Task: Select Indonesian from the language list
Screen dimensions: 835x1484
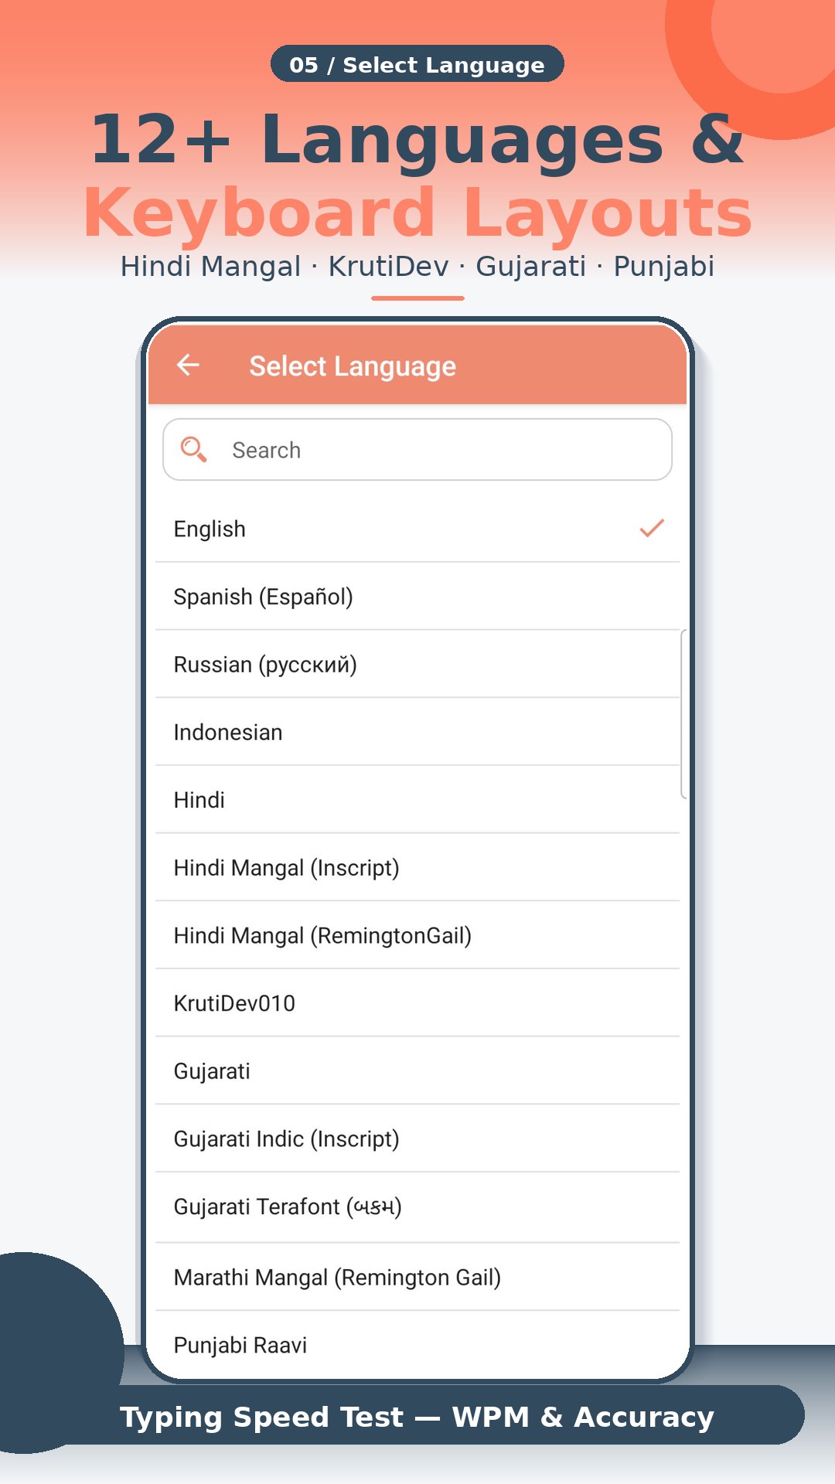Action: [417, 732]
